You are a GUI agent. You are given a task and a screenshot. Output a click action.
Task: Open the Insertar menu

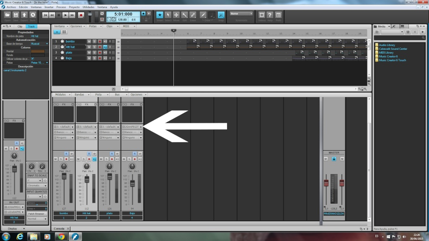[49, 7]
